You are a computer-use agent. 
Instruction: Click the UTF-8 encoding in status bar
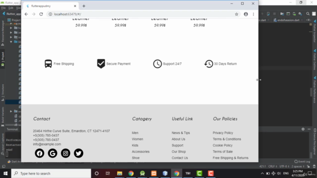284,167
